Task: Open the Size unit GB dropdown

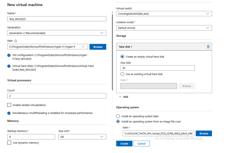Action: click(x=82, y=137)
